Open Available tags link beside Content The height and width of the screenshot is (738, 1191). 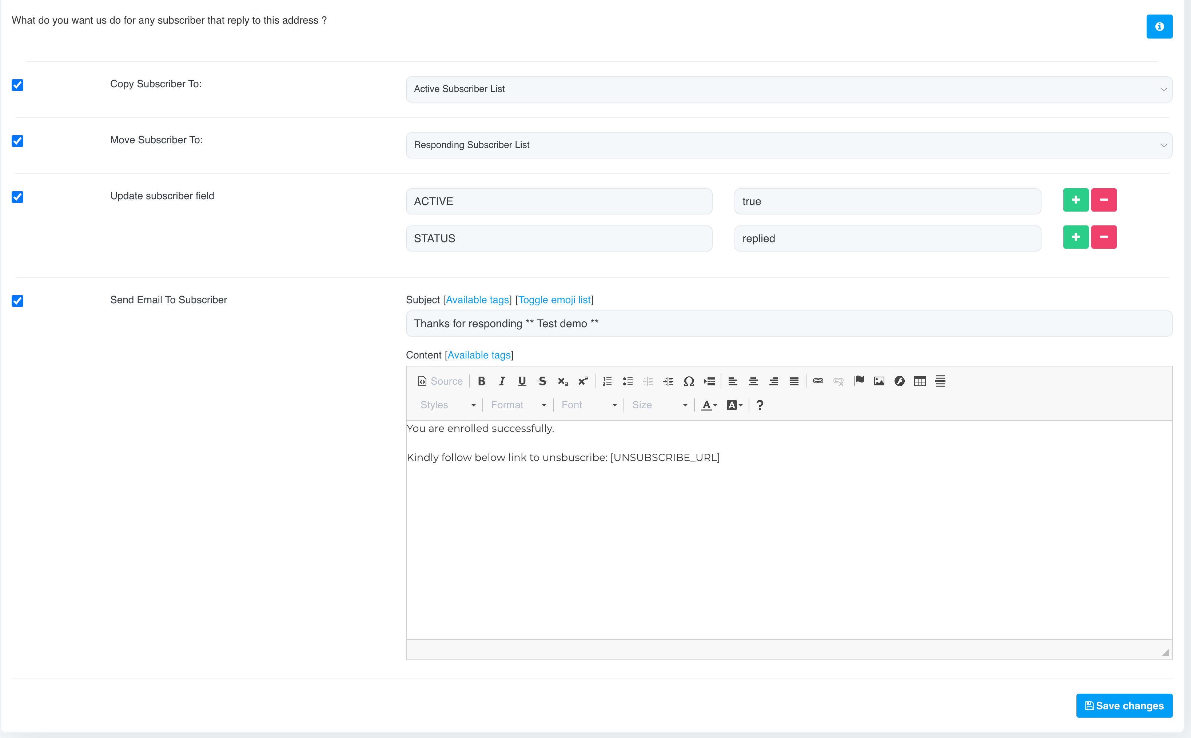click(479, 355)
